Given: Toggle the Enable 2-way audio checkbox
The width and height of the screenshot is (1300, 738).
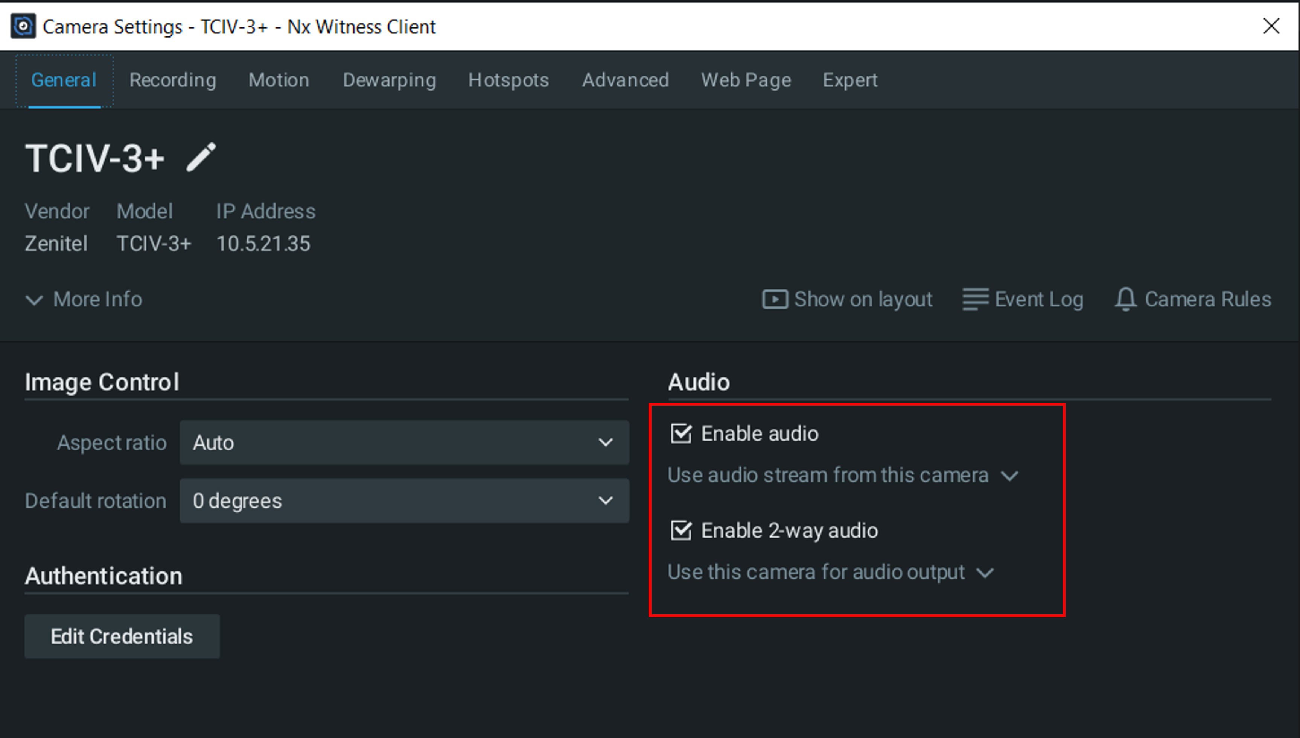Looking at the screenshot, I should (681, 531).
